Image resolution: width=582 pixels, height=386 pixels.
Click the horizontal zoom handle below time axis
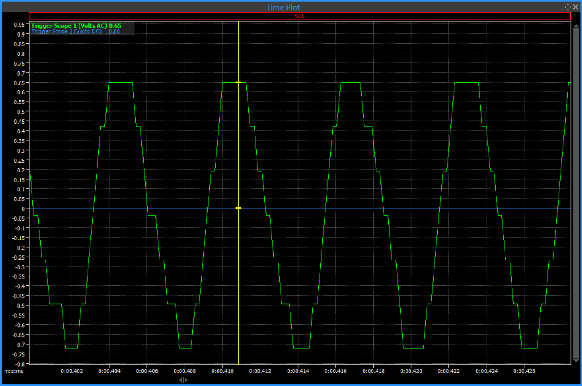click(183, 380)
